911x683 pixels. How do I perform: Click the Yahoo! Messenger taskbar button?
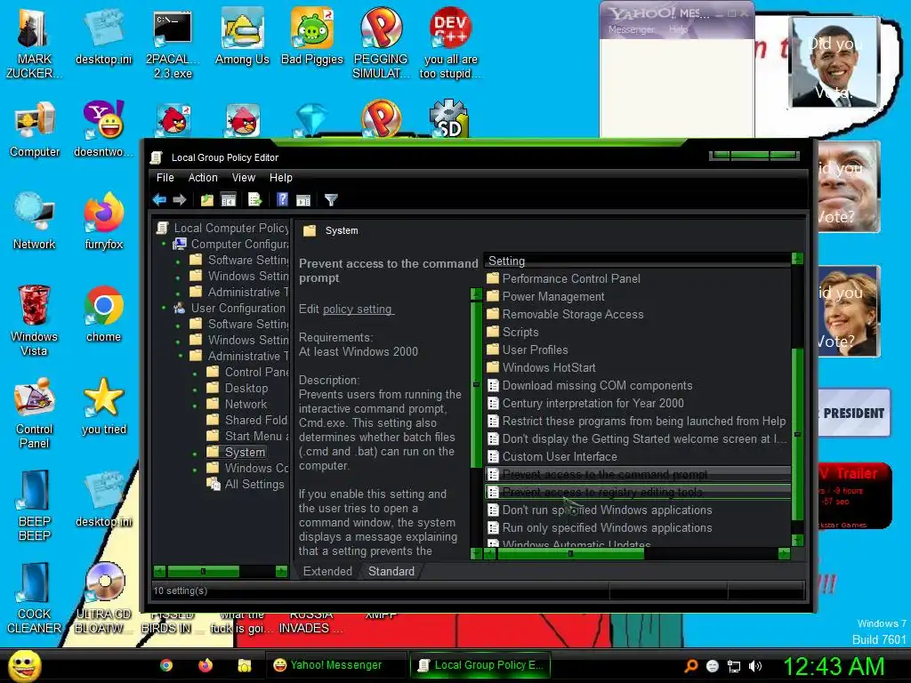(336, 665)
